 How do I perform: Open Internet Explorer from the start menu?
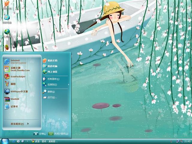[x=15, y=61]
